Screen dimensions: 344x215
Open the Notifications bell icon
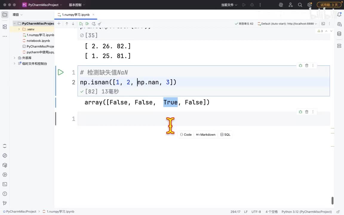pyautogui.click(x=339, y=14)
